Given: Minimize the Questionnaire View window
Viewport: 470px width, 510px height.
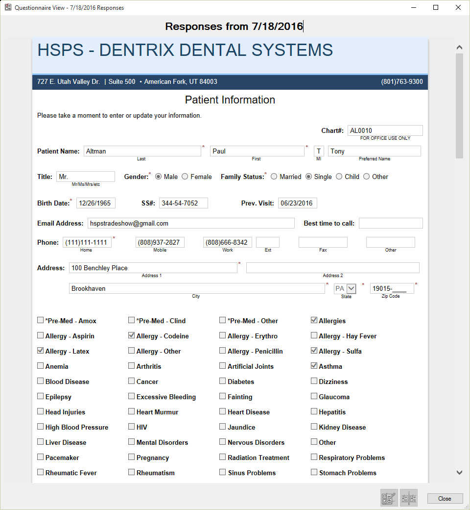Looking at the screenshot, I should click(414, 7).
